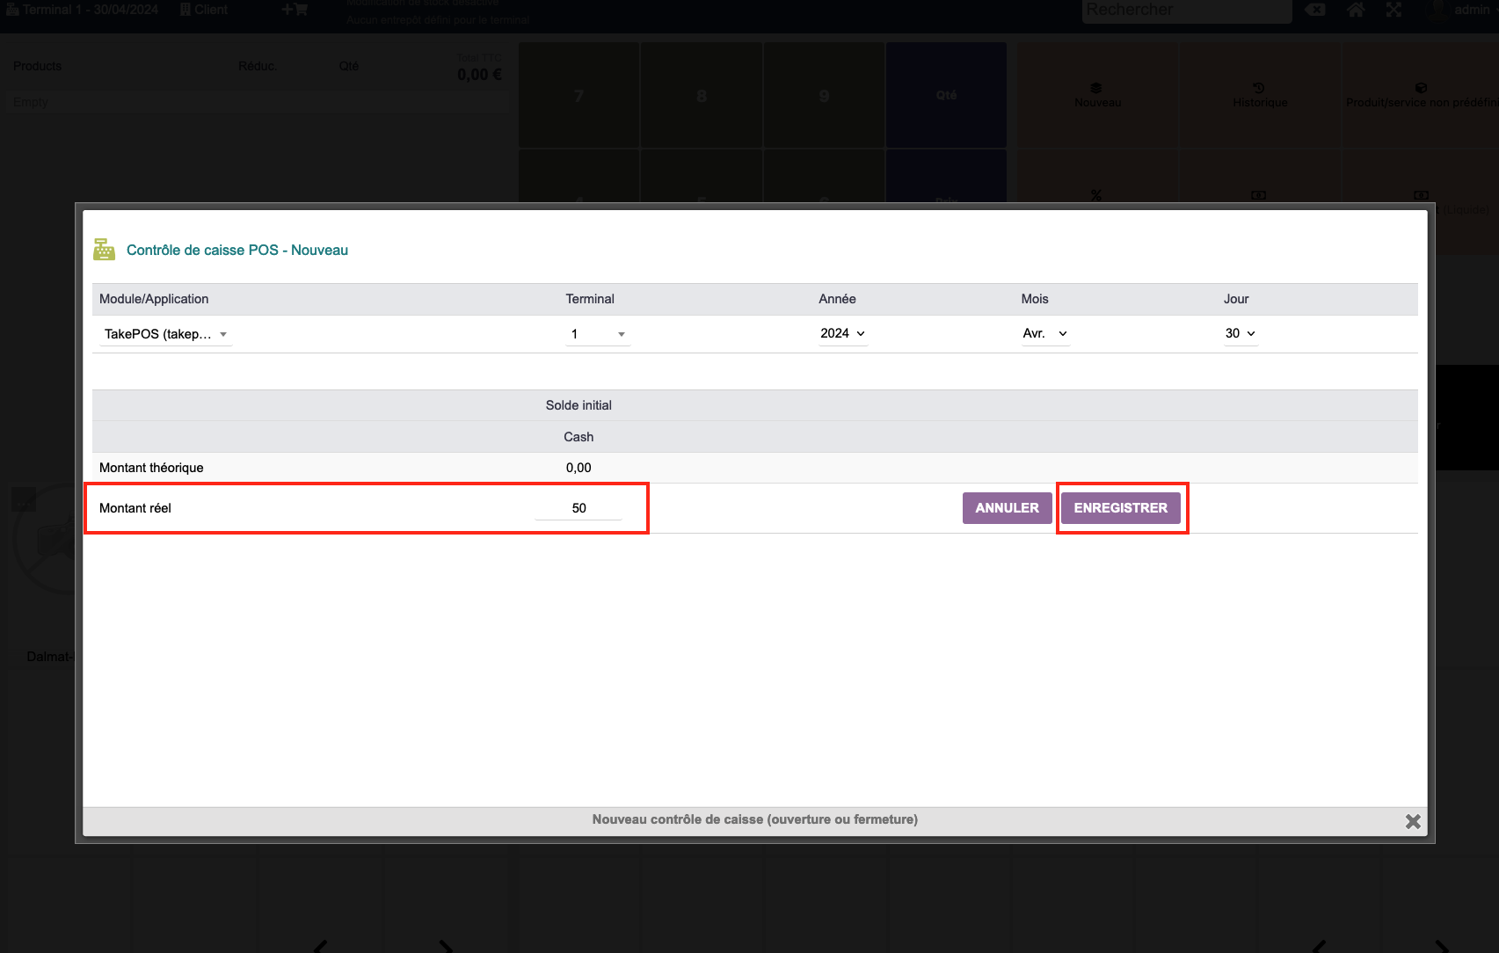Screen dimensions: 1499x953
Task: Click the home icon in top bar
Action: 1356,10
